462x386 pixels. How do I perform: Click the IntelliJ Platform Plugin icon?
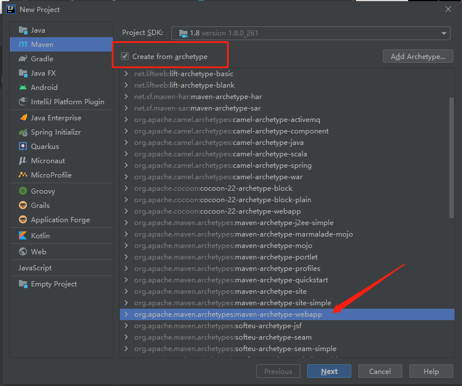23,101
